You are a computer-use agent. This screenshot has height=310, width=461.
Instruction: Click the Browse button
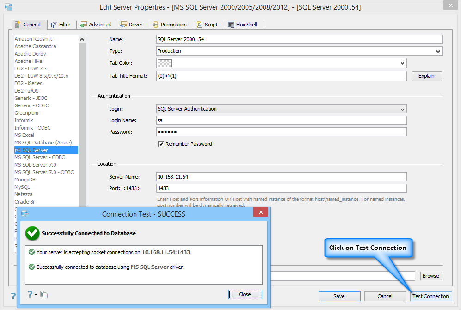coord(431,276)
